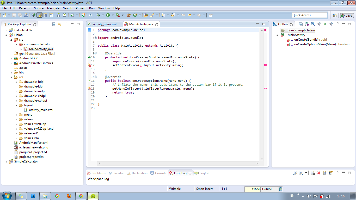The image size is (356, 200).
Task: Collapse All in Package Explorer
Action: pos(53,24)
